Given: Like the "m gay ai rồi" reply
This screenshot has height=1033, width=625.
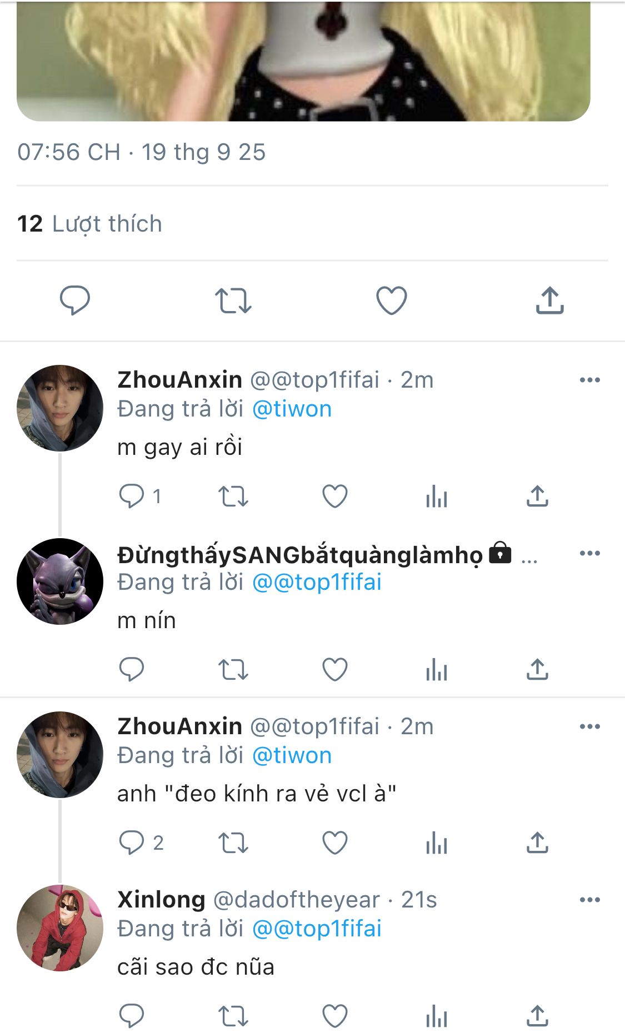Looking at the screenshot, I should pyautogui.click(x=335, y=497).
